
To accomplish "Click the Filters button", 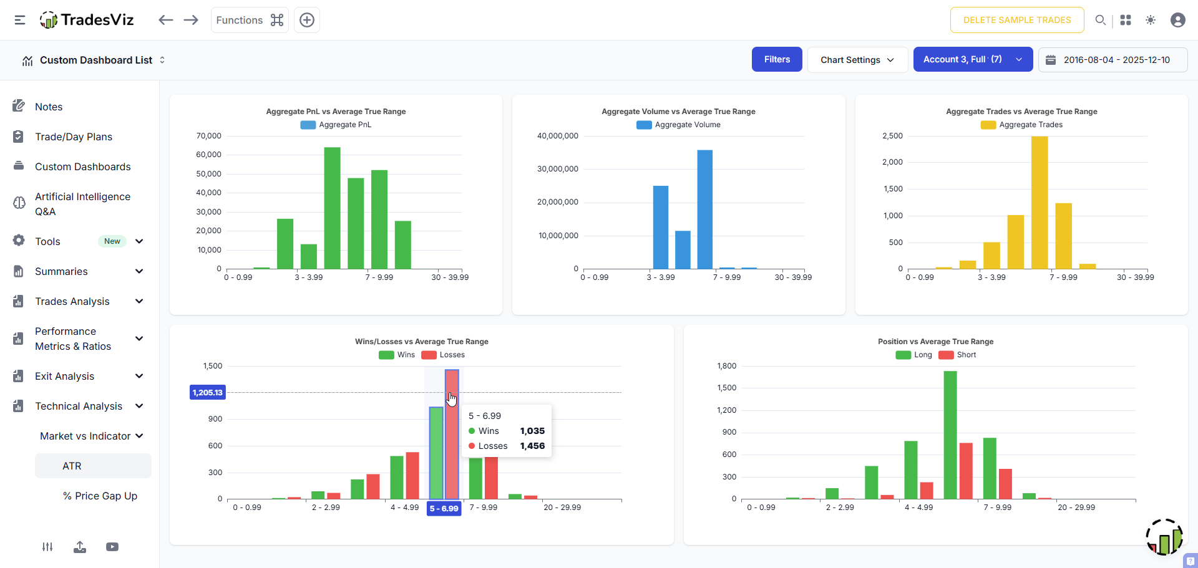I will pos(777,59).
